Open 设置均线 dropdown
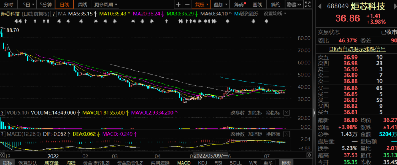Image resolution: width=397 pixels, height=165 pixels. (275, 14)
